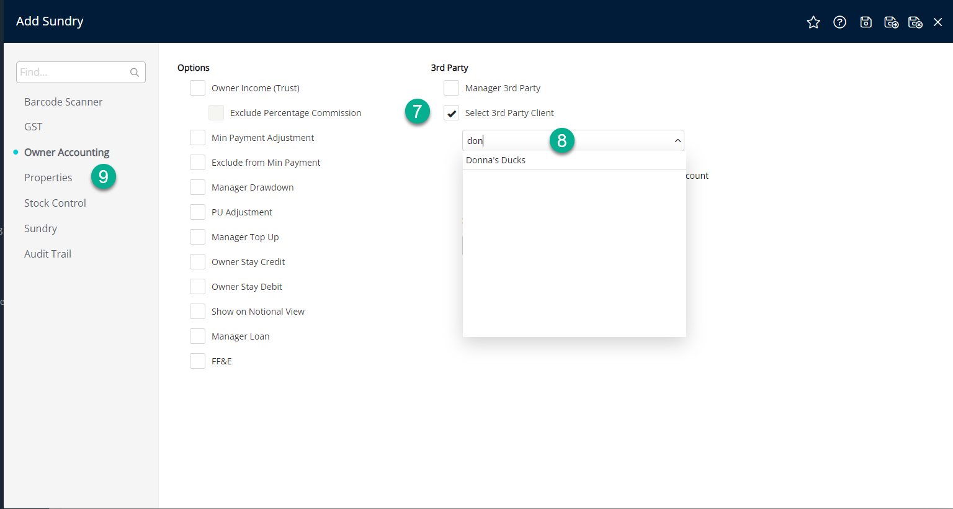Close the Add Sundry window
This screenshot has height=509, width=953.
(938, 22)
